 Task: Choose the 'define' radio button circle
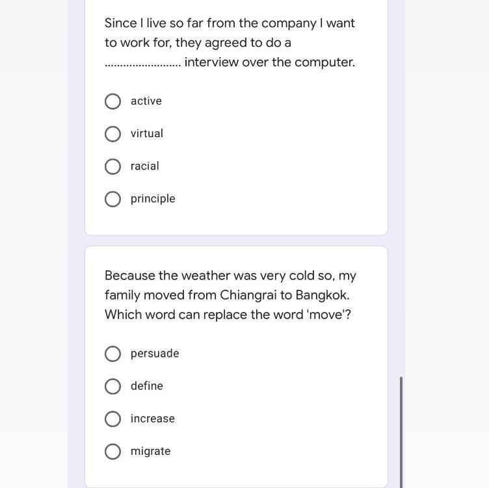(112, 387)
